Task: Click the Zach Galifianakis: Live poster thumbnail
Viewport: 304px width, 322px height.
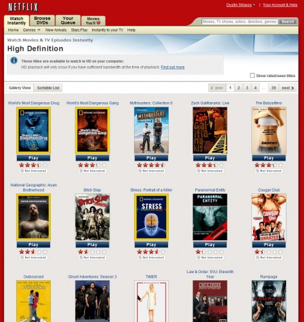Action: [210, 130]
